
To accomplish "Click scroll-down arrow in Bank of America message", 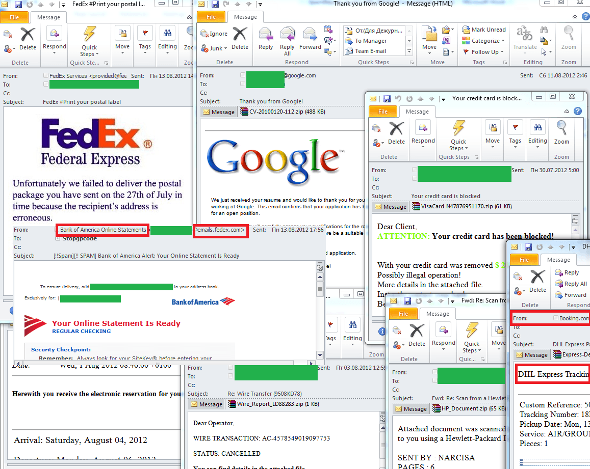I will coord(320,355).
